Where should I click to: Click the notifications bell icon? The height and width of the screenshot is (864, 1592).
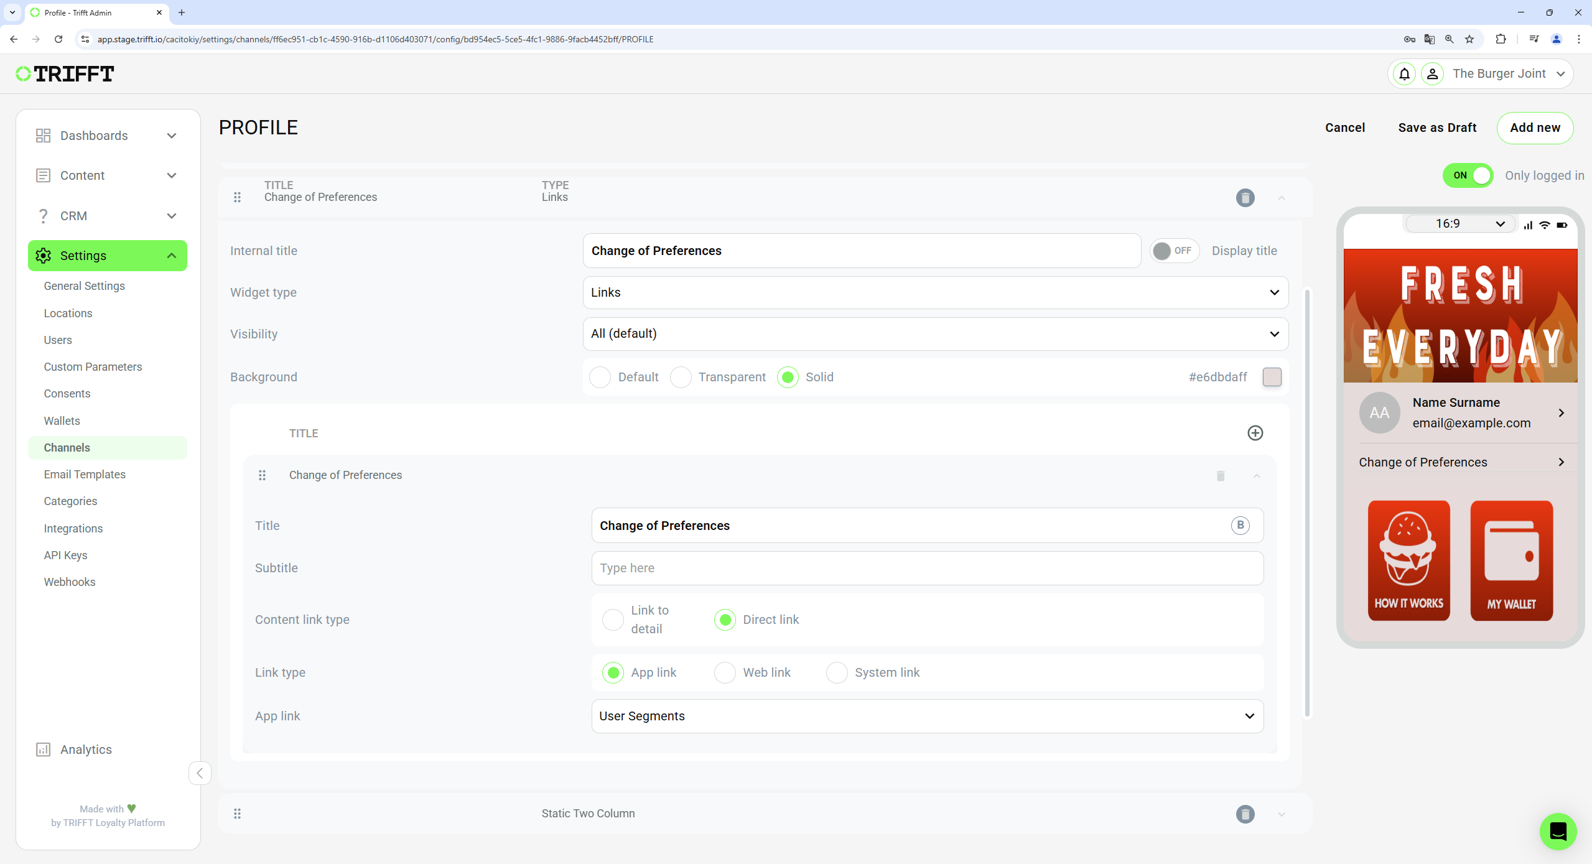[1404, 74]
